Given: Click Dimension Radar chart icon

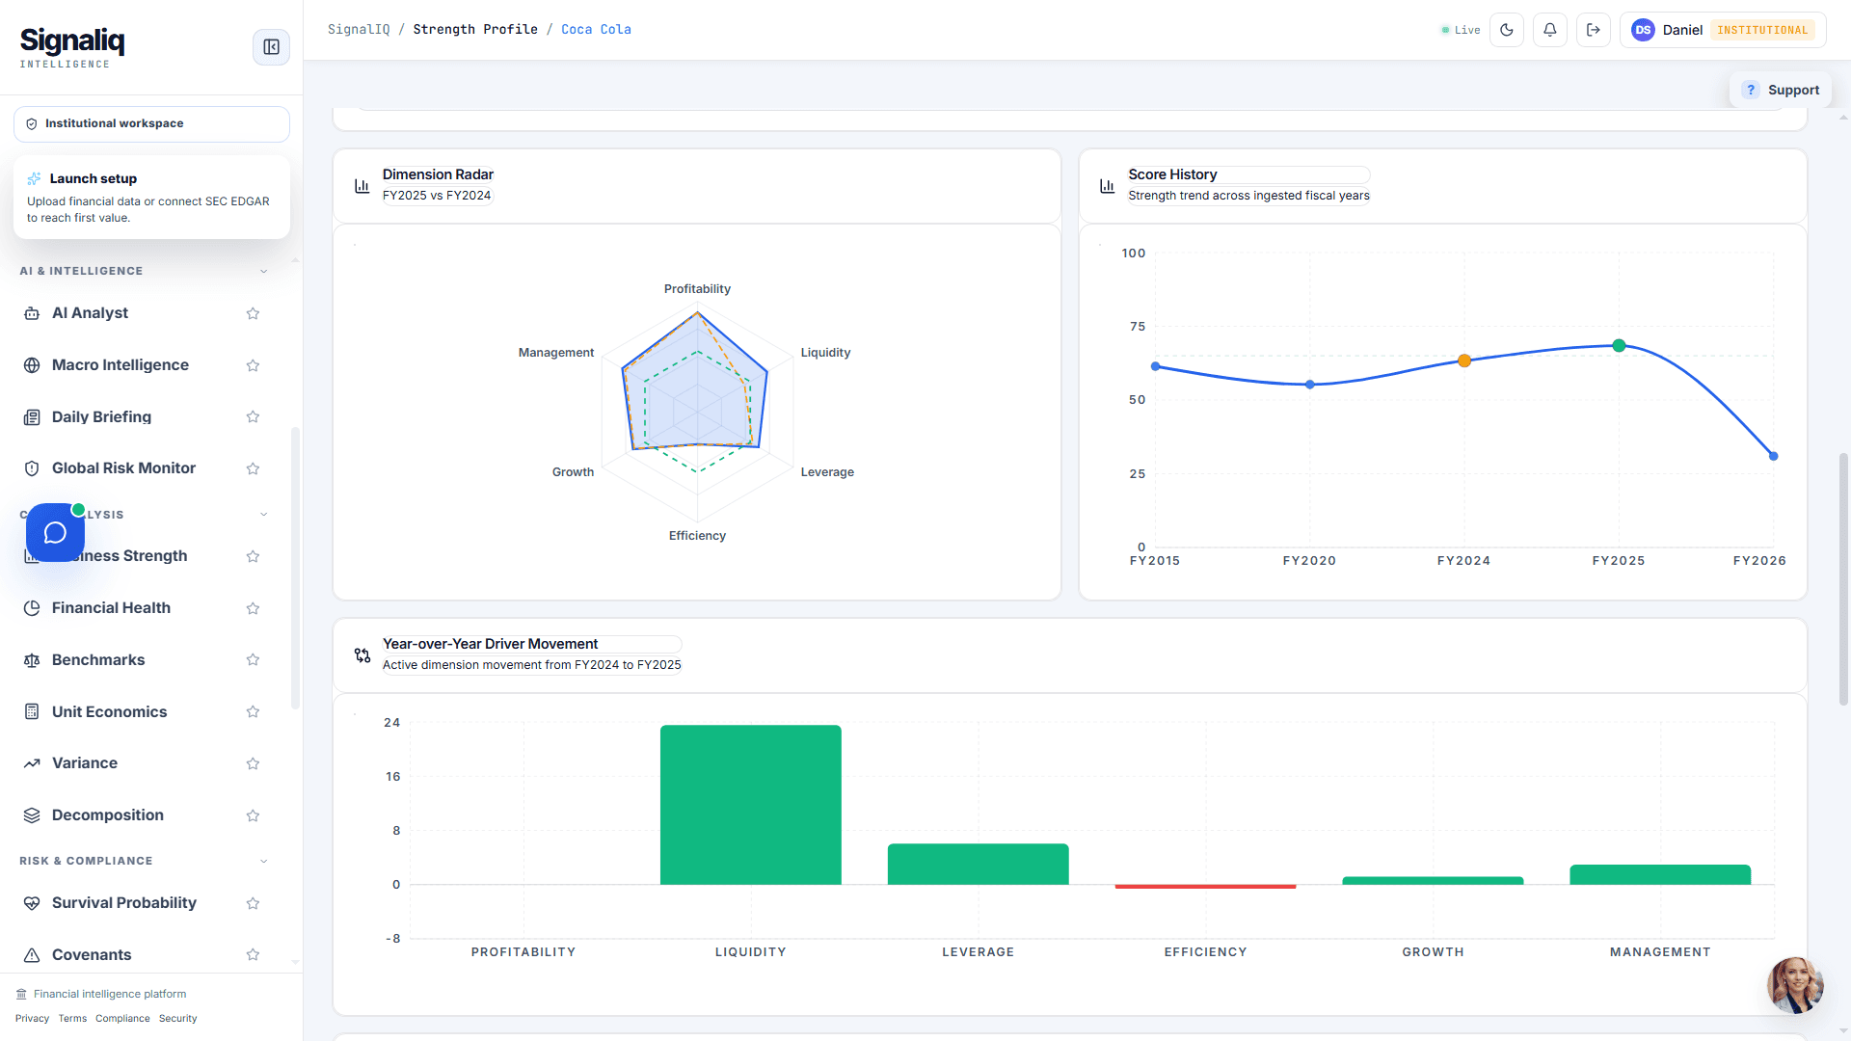Looking at the screenshot, I should click(x=362, y=186).
